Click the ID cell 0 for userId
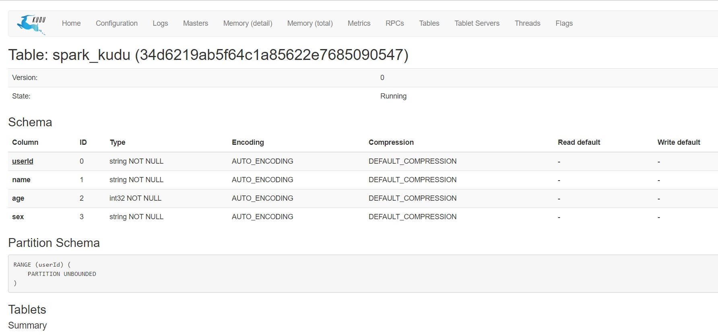Screen dimensions: 718x335 (82, 161)
